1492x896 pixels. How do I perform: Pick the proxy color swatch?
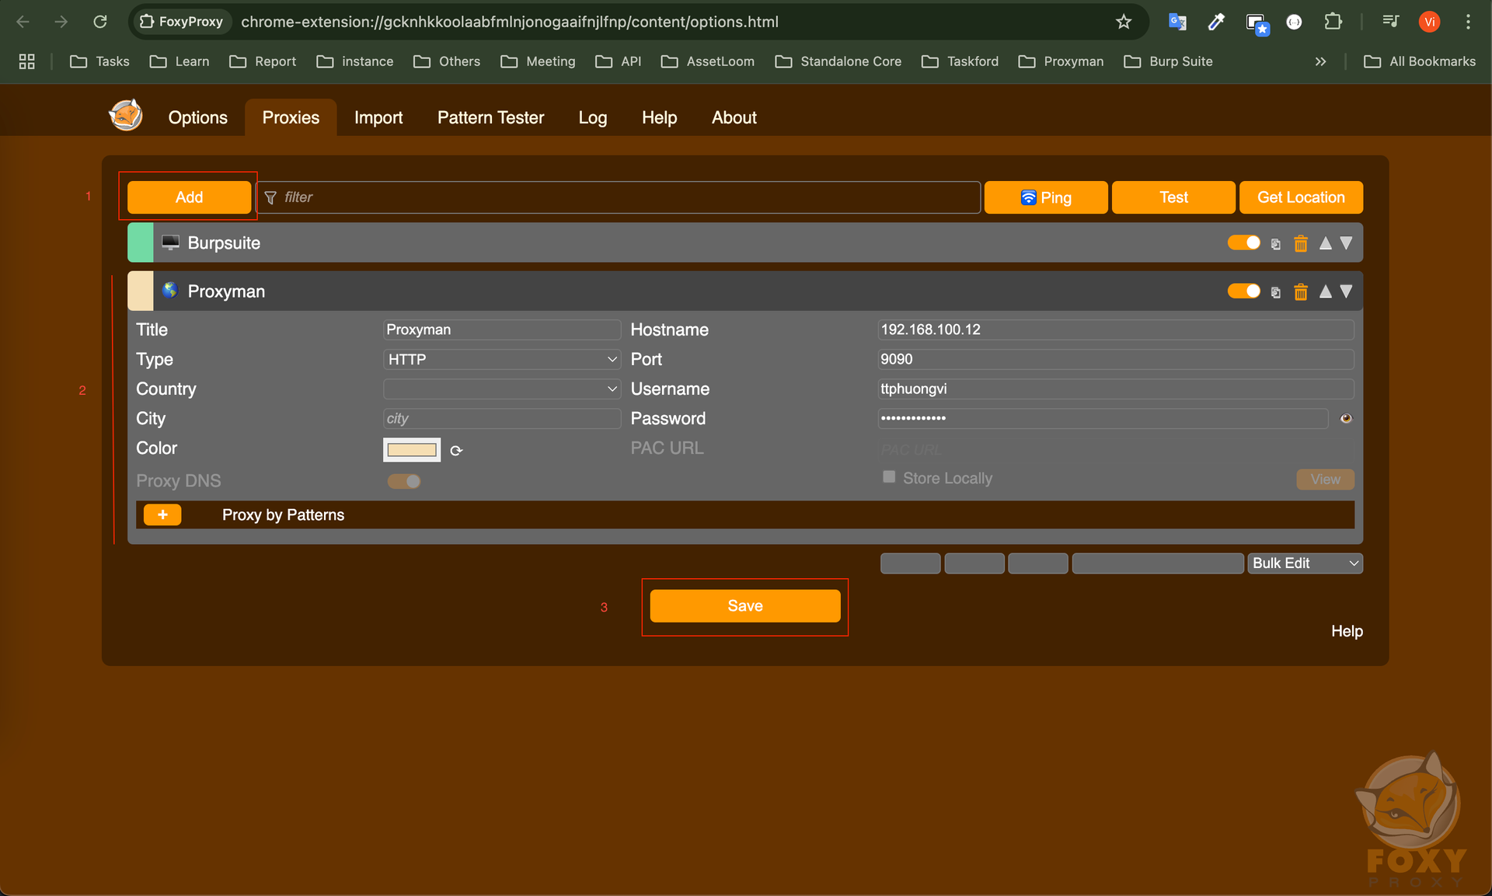click(412, 450)
